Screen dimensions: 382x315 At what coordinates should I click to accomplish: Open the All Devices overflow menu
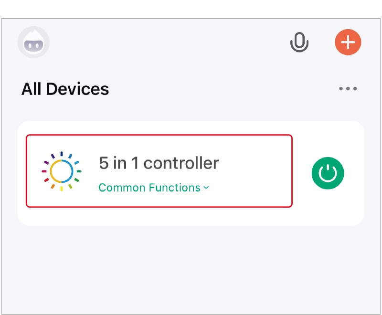coord(348,89)
